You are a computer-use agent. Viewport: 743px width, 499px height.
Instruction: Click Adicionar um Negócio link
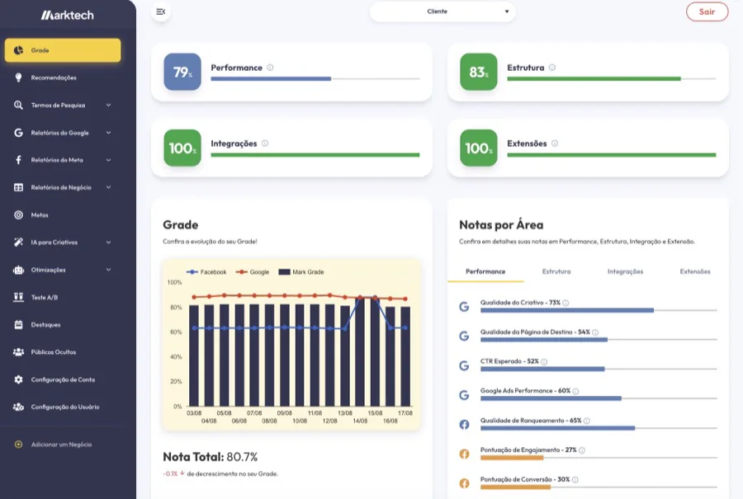(x=61, y=445)
